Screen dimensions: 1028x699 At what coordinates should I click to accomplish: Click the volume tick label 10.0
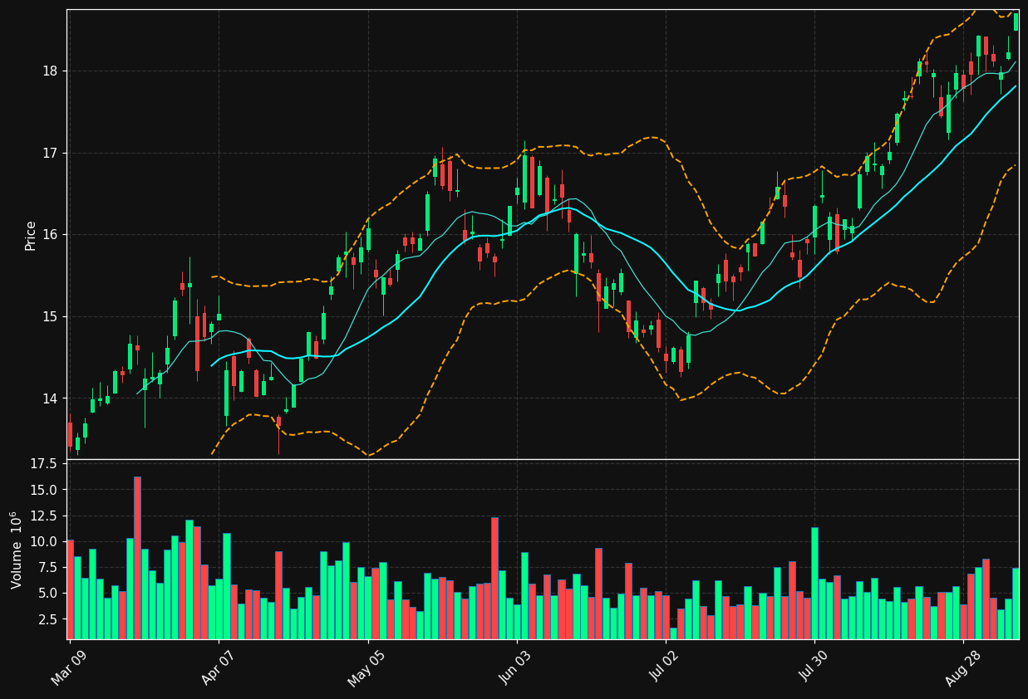coord(43,541)
